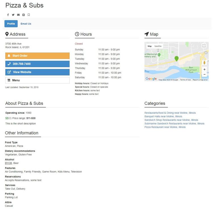Open the restaurant Menu button

[37, 80]
